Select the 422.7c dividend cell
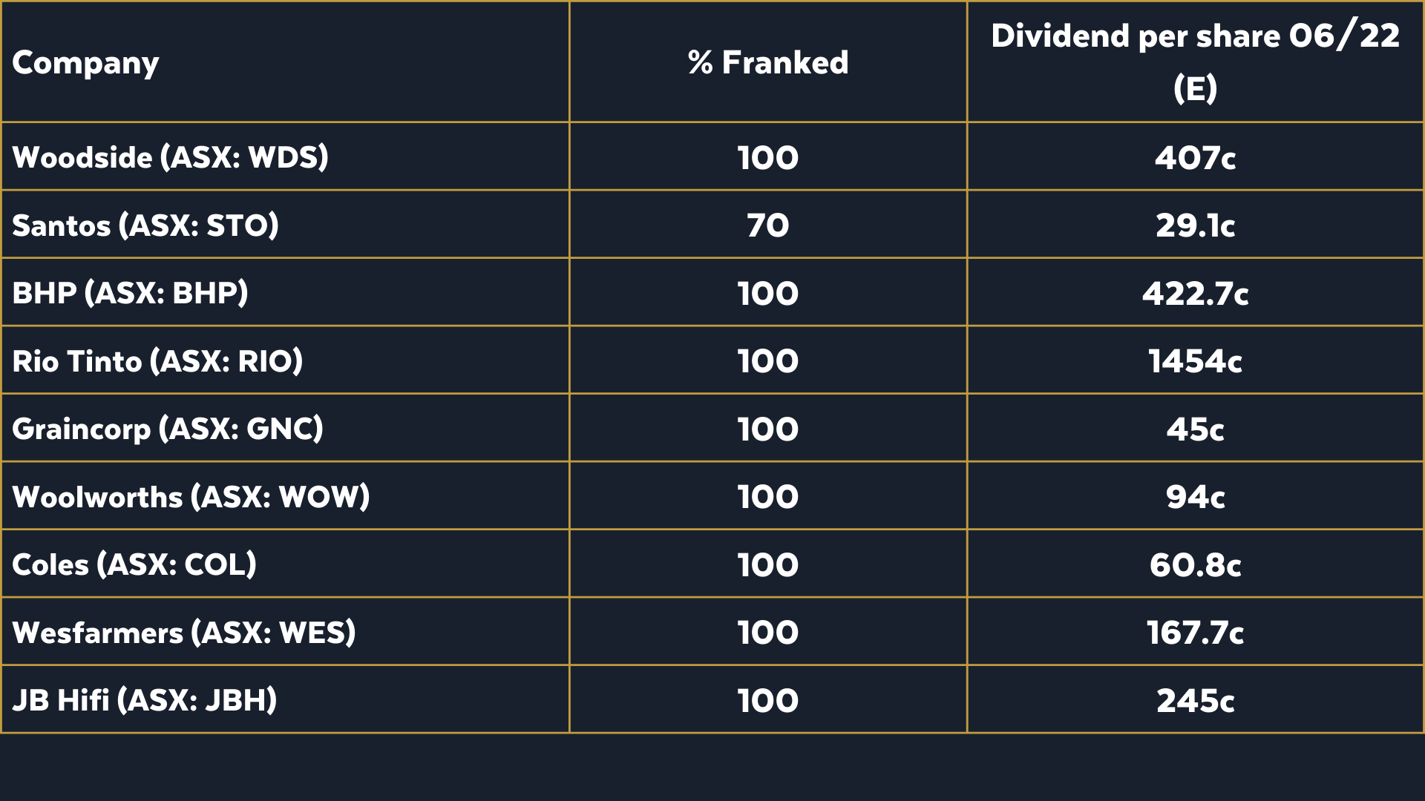This screenshot has width=1425, height=801. click(1195, 293)
